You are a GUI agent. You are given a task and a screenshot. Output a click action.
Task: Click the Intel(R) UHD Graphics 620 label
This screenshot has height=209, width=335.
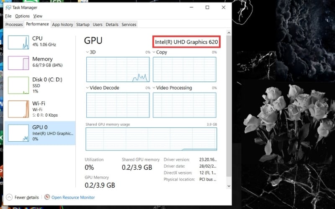click(186, 42)
